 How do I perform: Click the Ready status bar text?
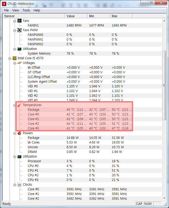tap(7, 204)
